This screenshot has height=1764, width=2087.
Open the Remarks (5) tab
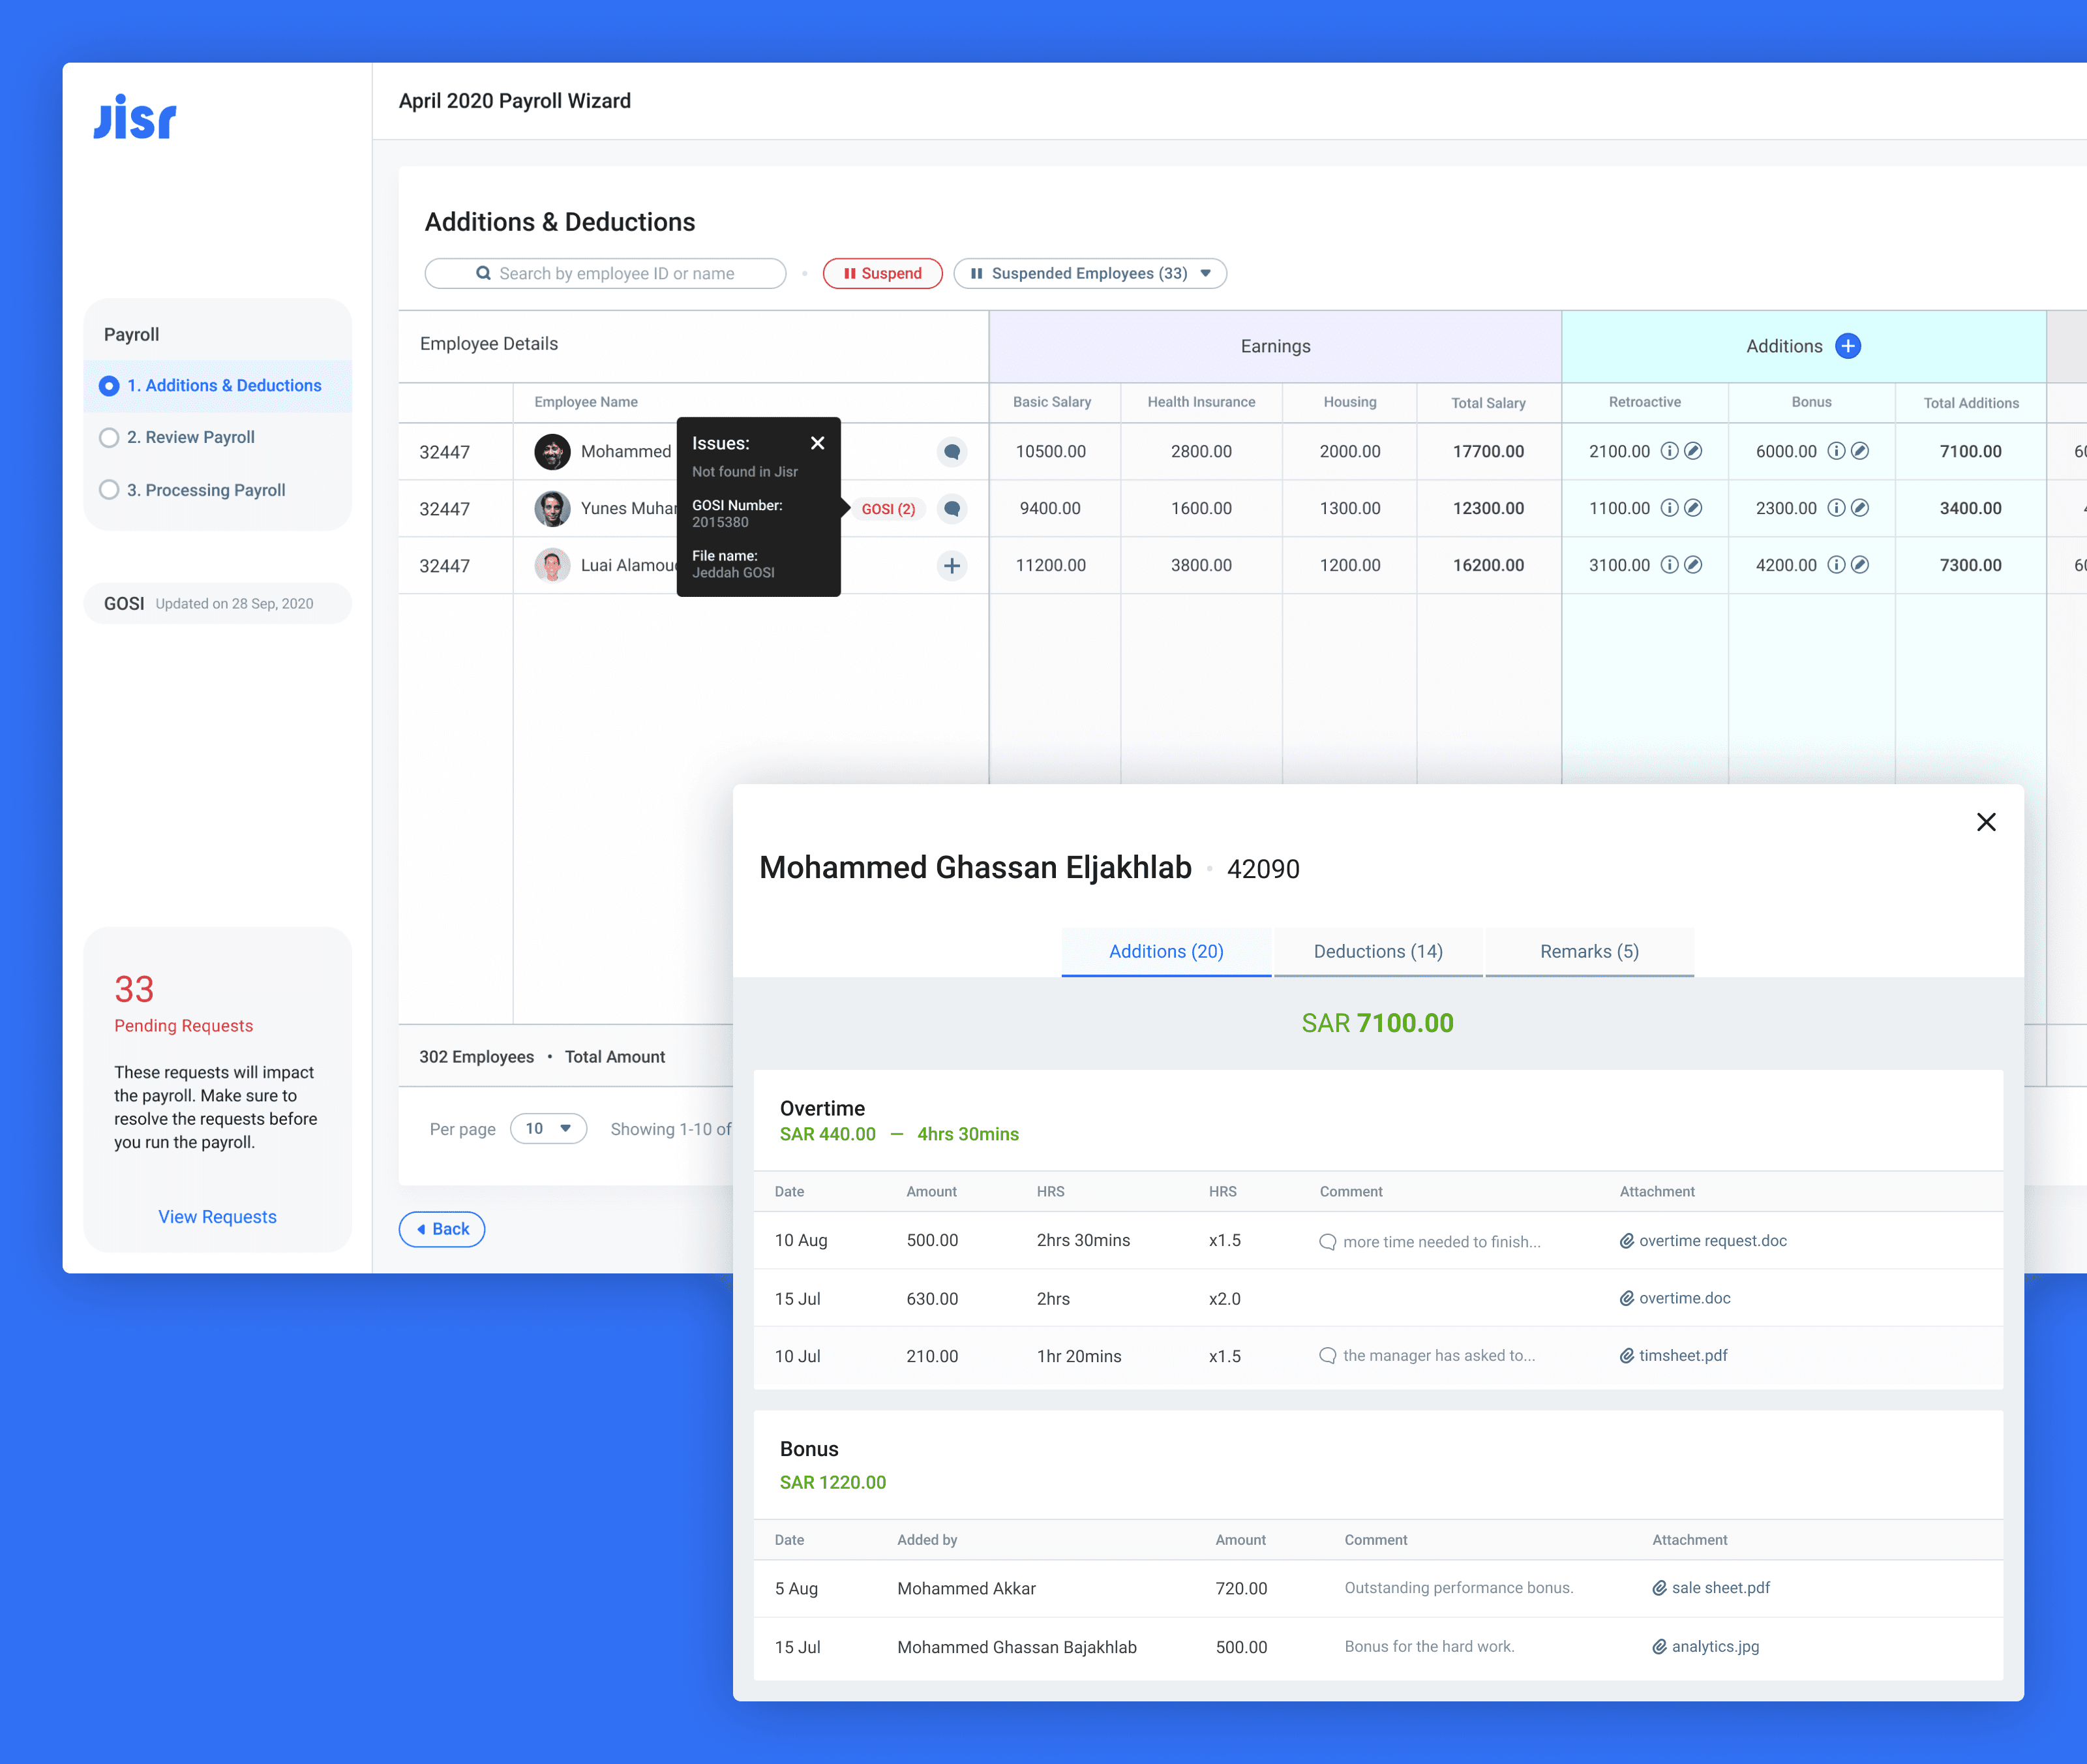(1588, 952)
